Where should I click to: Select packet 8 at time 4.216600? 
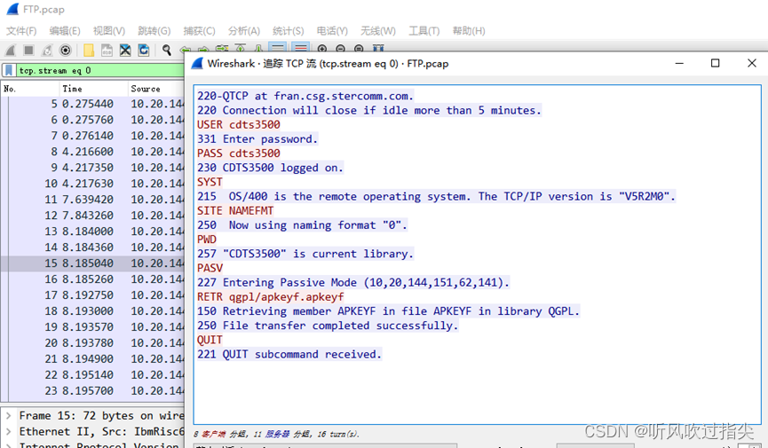92,152
